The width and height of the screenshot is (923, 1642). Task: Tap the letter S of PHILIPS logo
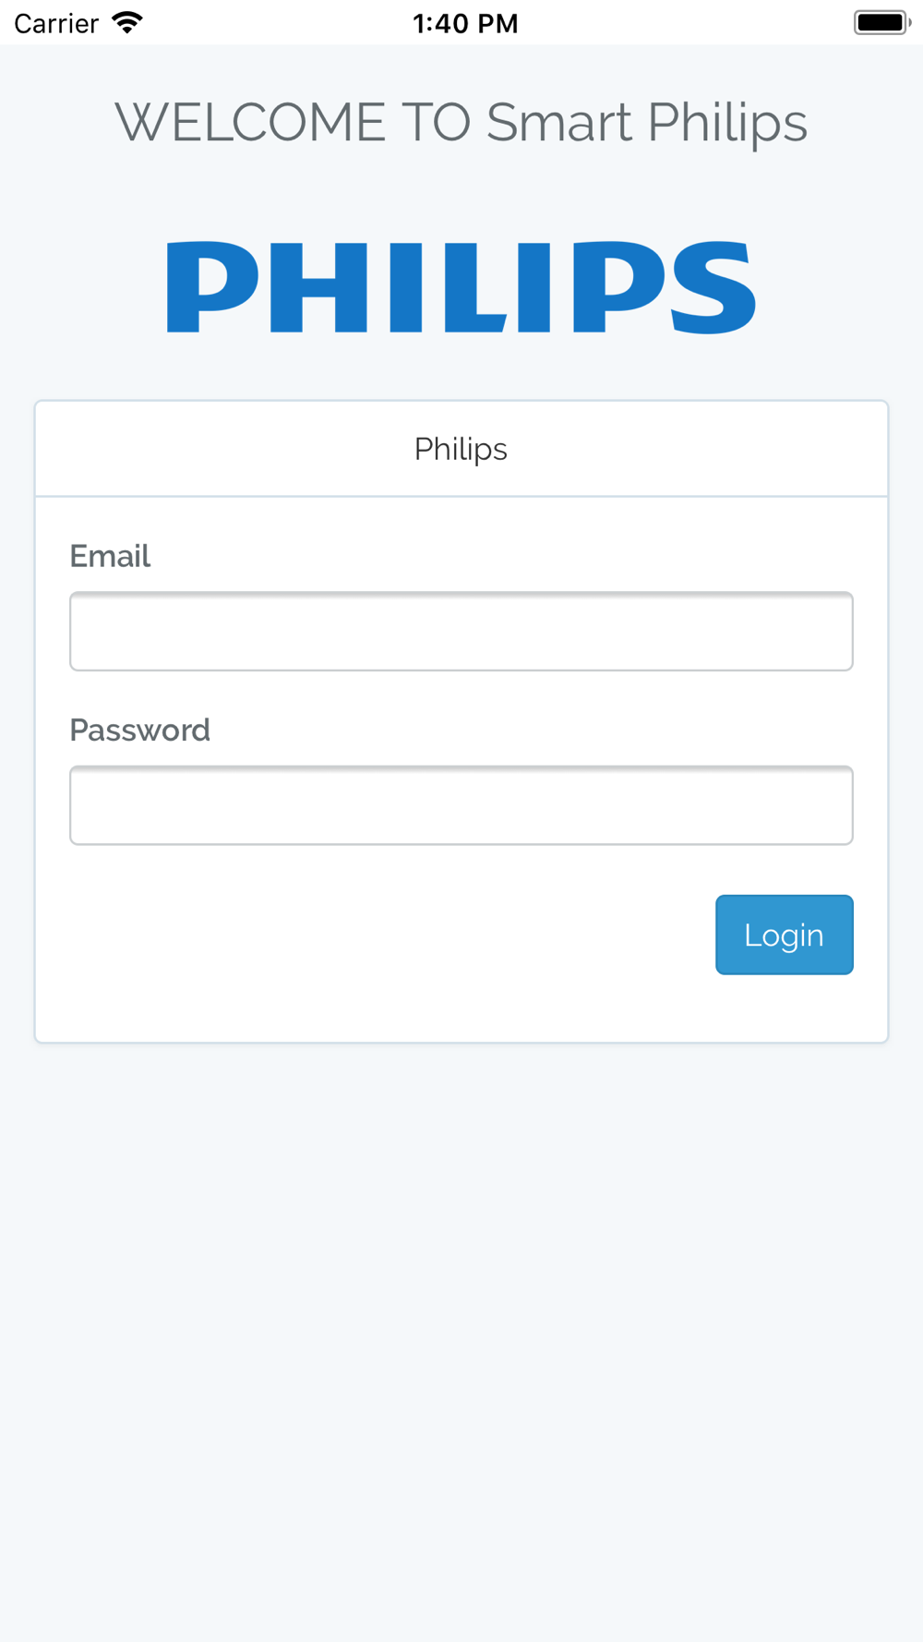point(713,287)
